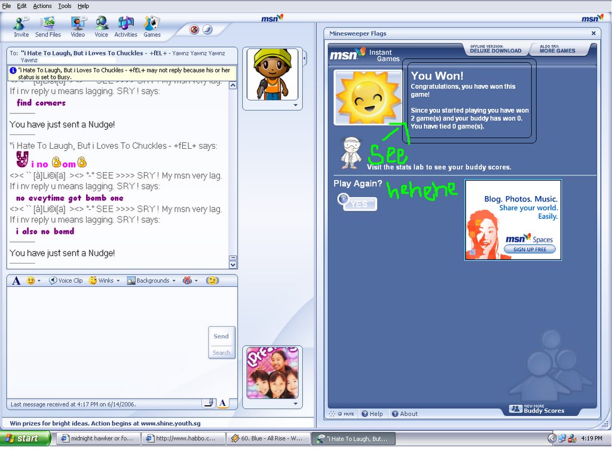The width and height of the screenshot is (612, 459).
Task: Click the Search button
Action: point(221,353)
